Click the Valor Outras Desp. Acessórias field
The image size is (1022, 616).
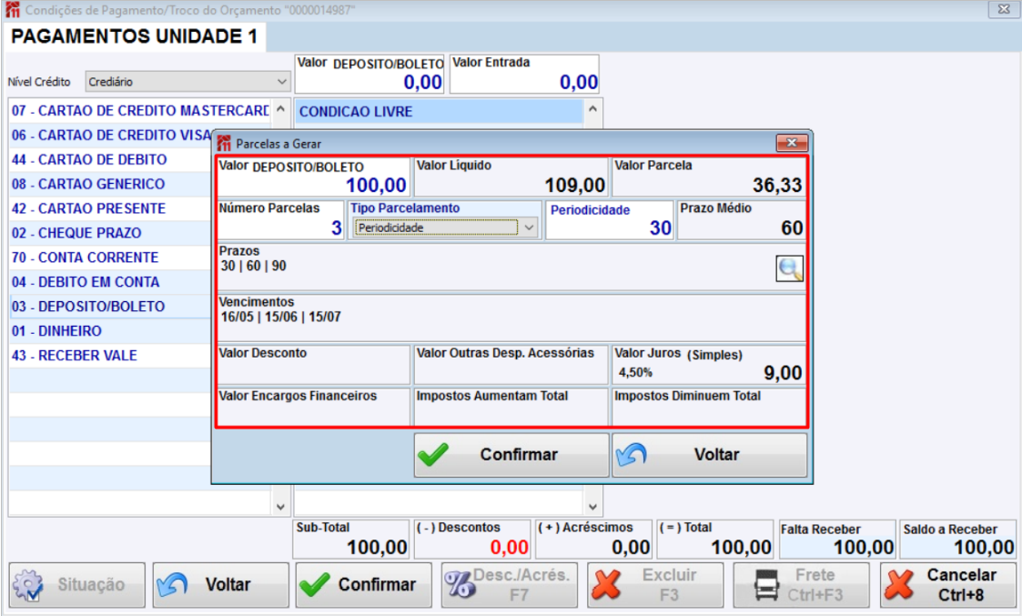[x=511, y=365]
